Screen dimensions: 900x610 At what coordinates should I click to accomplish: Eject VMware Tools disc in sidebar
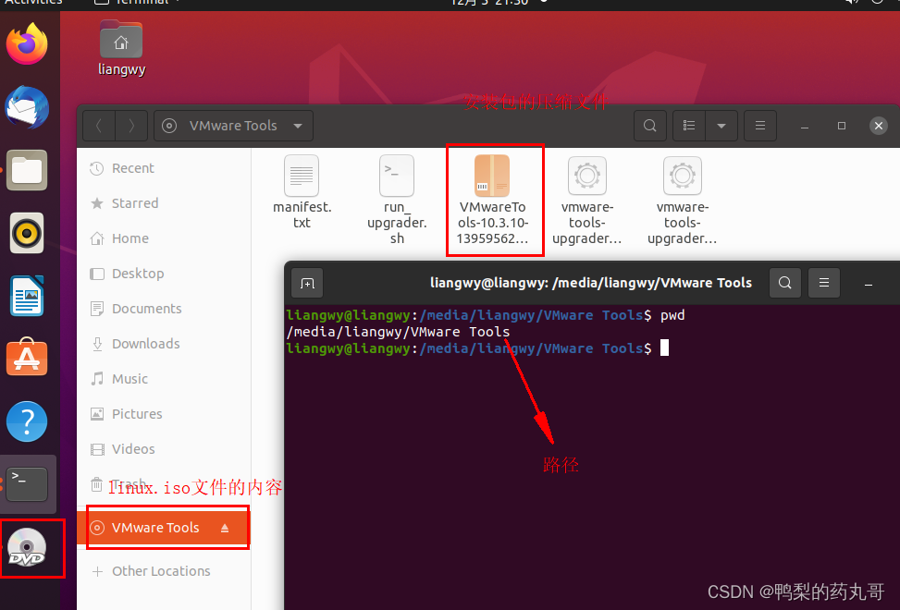pyautogui.click(x=225, y=528)
